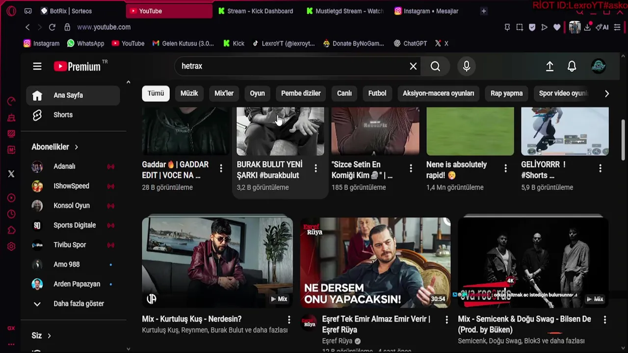Open GX Cleaner icon in sidebar
The width and height of the screenshot is (628, 353).
(x=11, y=118)
